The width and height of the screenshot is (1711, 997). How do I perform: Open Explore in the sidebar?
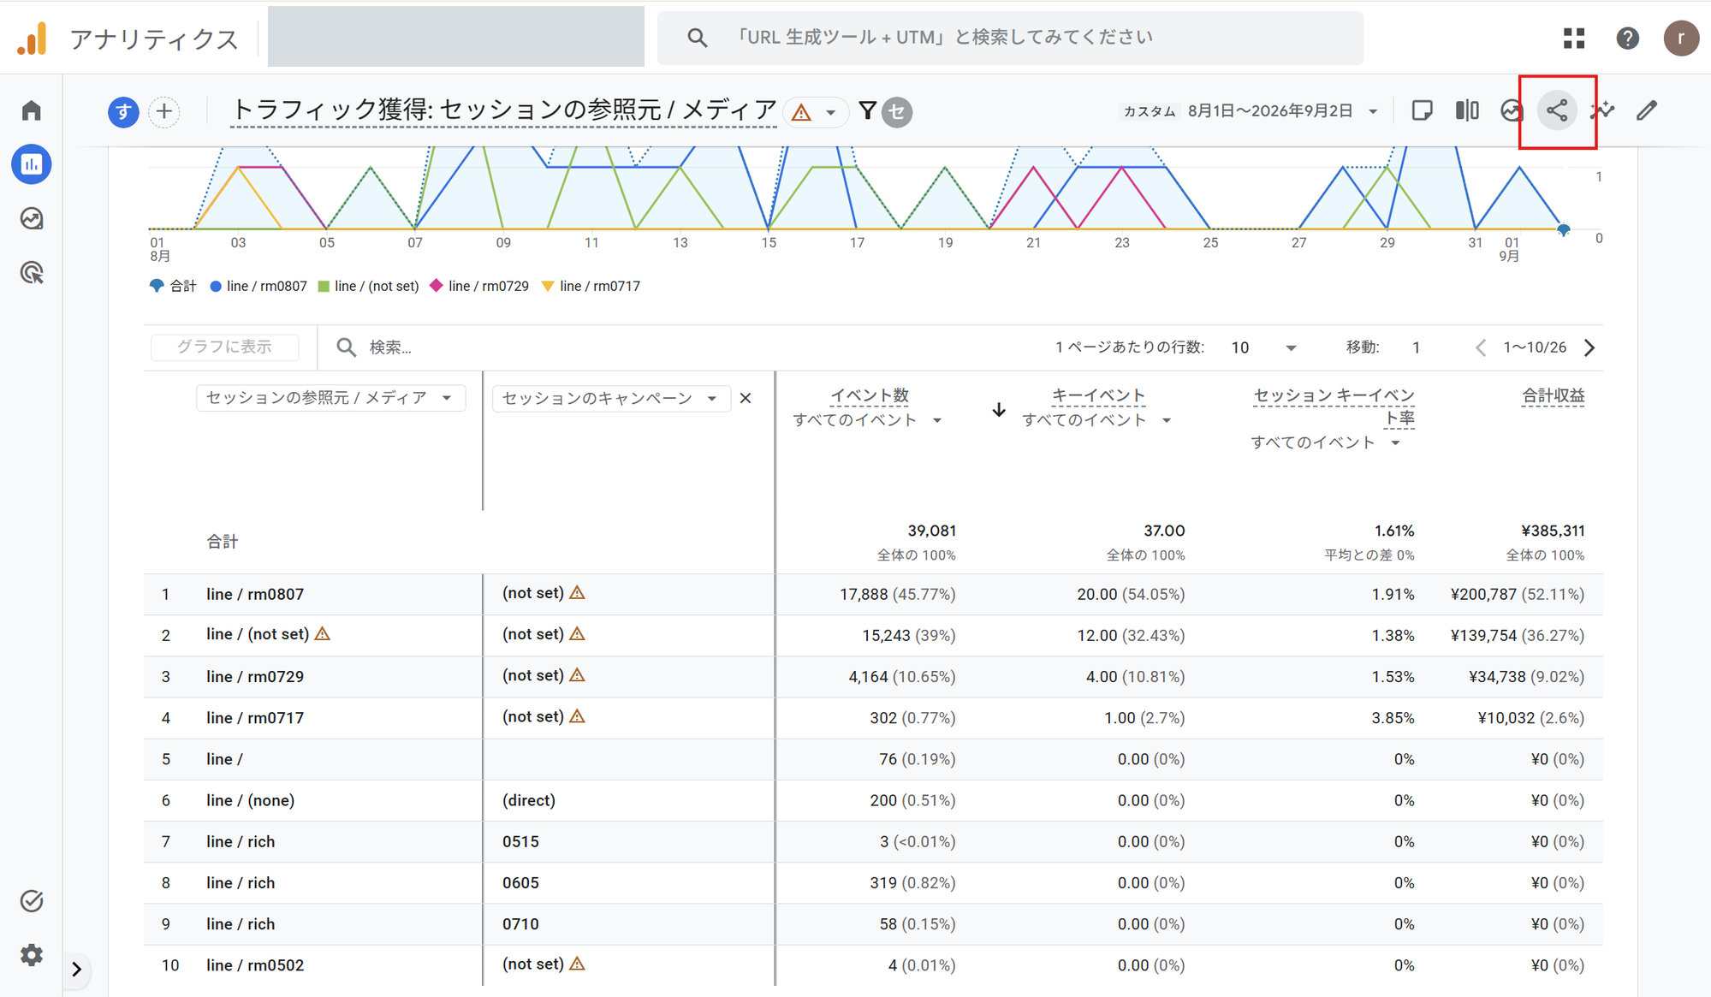[32, 219]
